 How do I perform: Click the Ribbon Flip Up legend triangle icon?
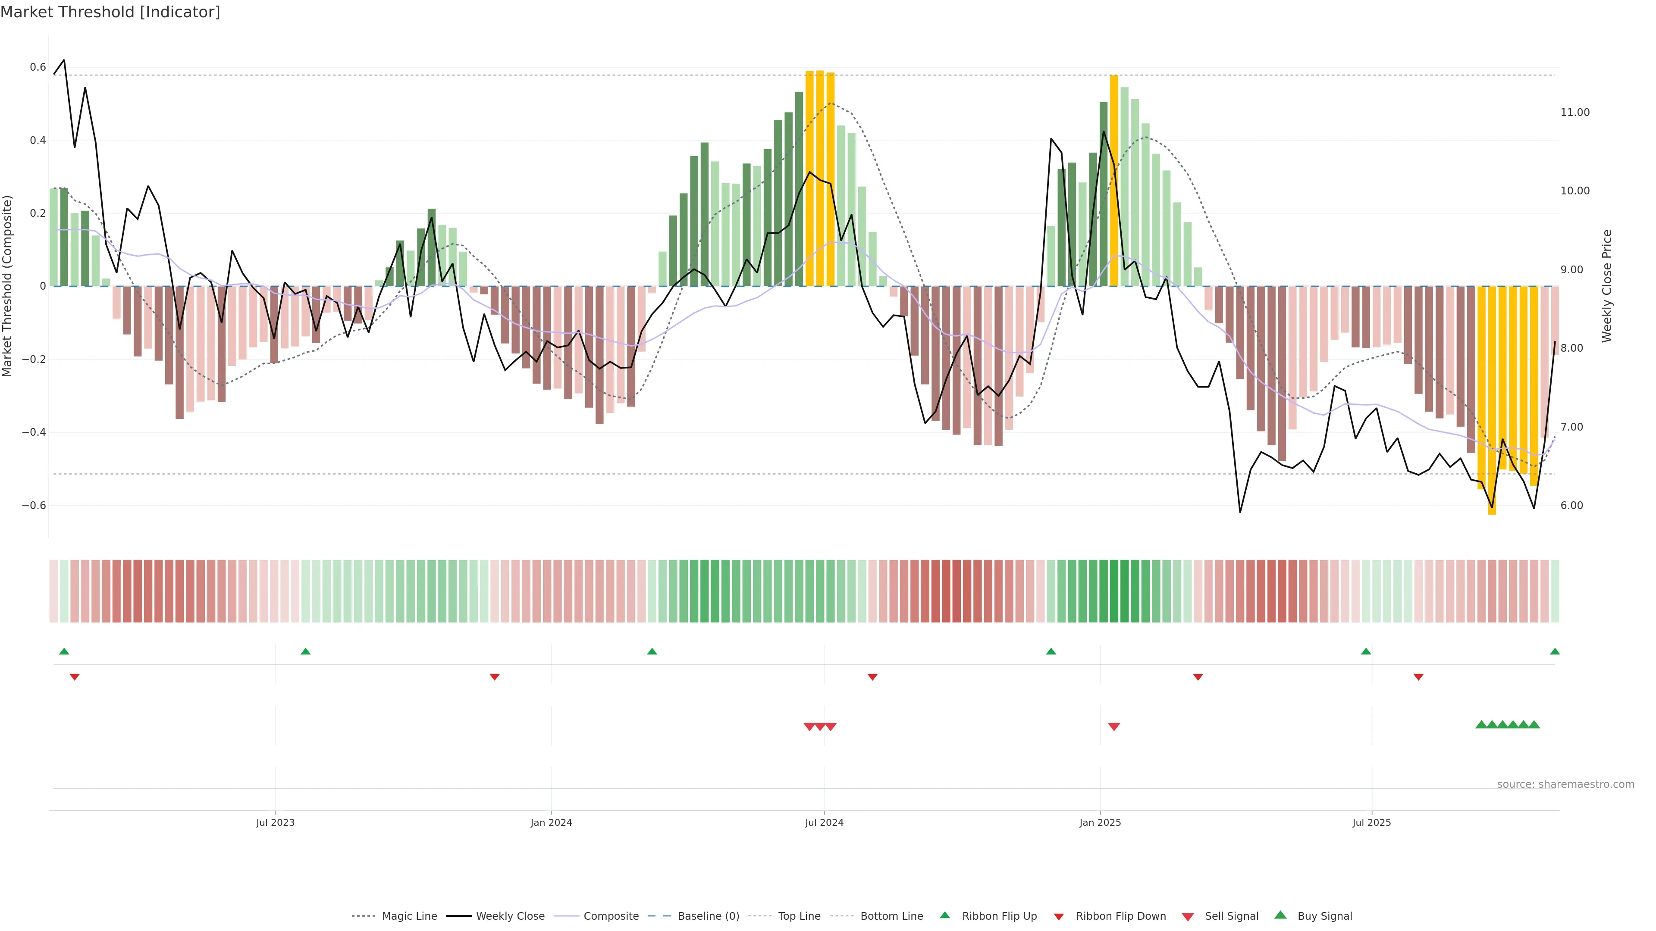pyautogui.click(x=944, y=915)
